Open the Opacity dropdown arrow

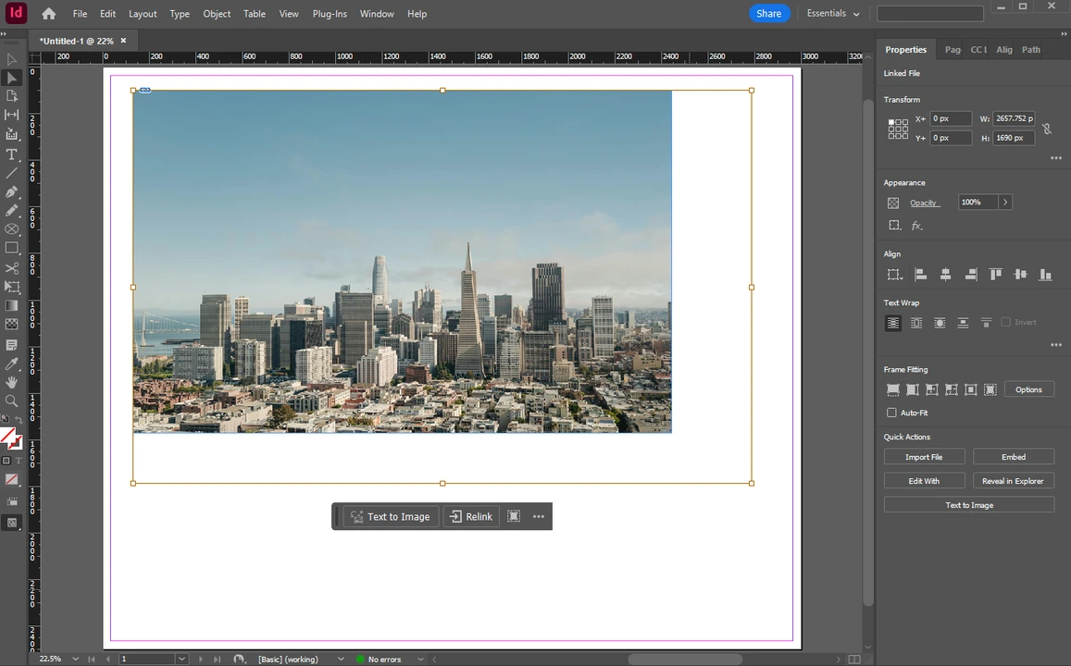(x=1005, y=202)
